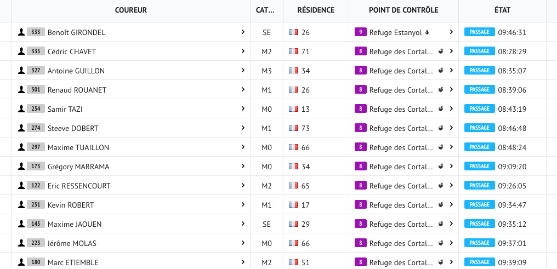Click the French flag in Cédric CHAVET's row
This screenshot has width=557, height=269.
(x=293, y=51)
